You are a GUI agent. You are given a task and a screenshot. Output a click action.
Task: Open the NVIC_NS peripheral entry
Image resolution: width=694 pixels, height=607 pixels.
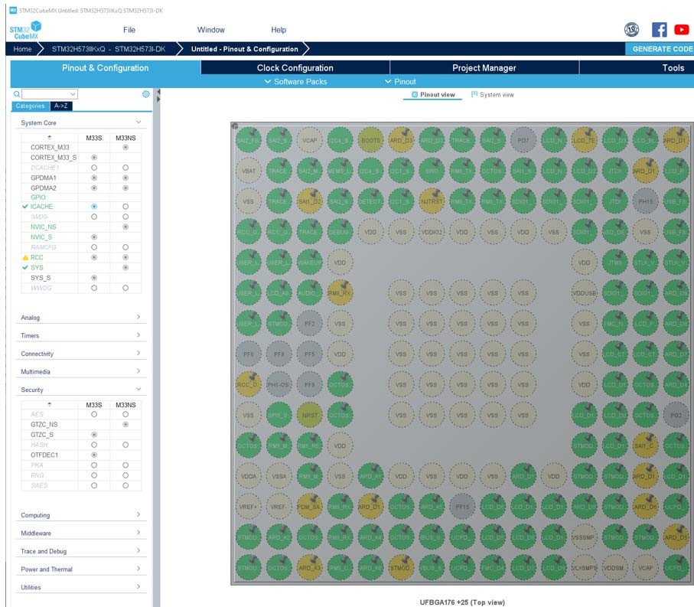click(44, 227)
